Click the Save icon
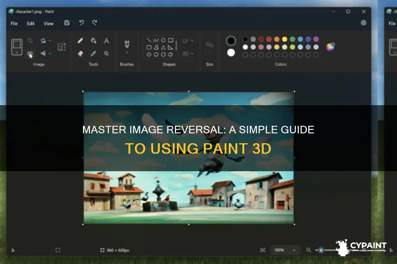397x264 pixels. coord(67,23)
